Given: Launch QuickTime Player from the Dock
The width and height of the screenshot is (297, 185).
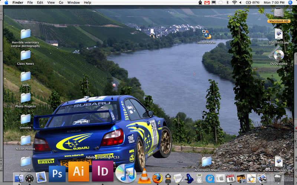Looking at the screenshot, I should pos(210,178).
